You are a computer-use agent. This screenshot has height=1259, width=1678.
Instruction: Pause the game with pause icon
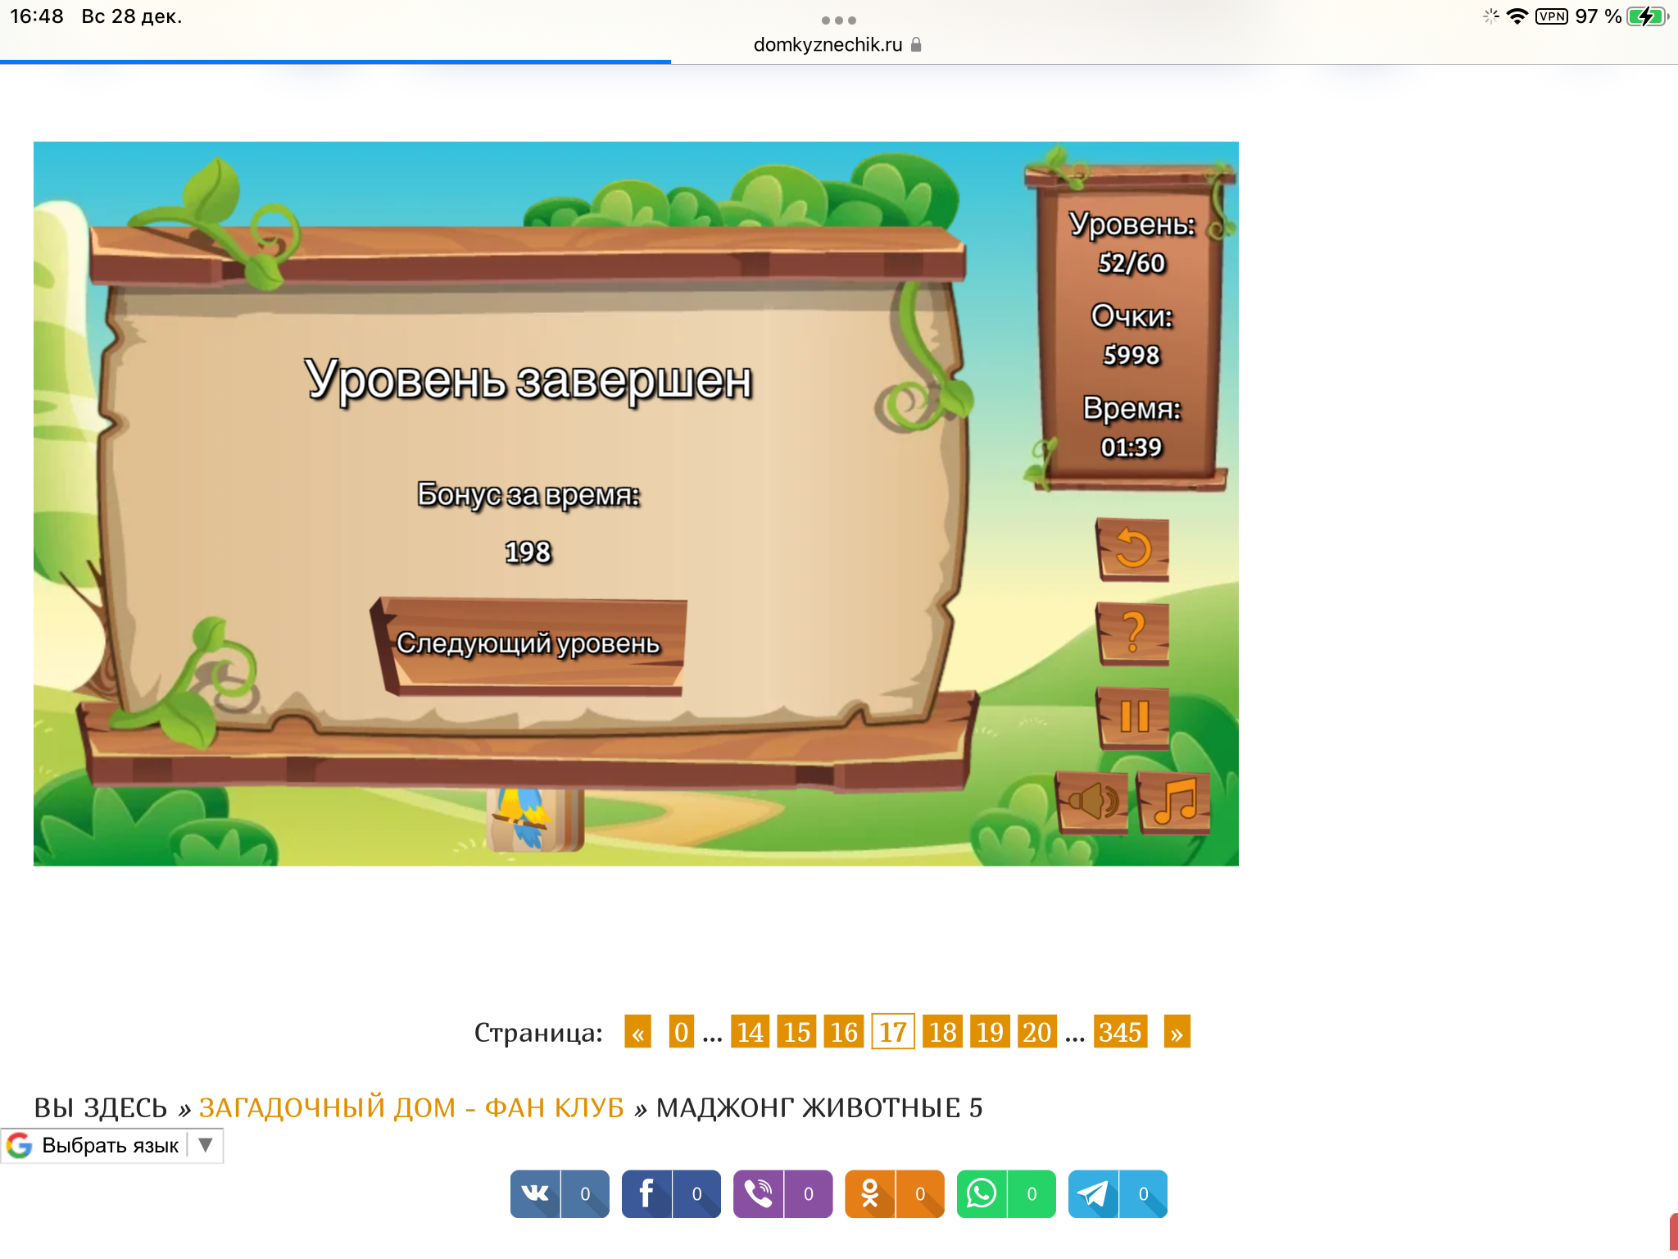tap(1133, 716)
